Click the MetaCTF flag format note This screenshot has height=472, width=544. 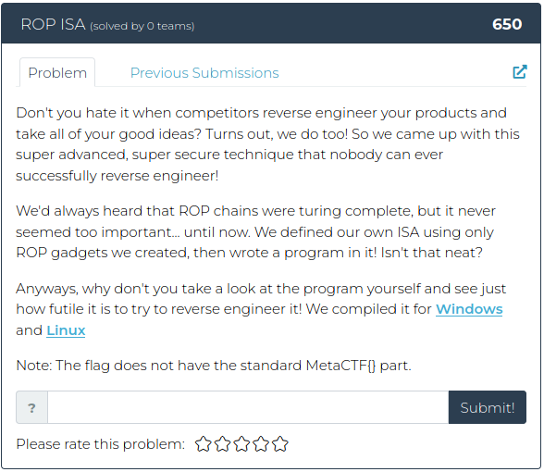tap(214, 366)
